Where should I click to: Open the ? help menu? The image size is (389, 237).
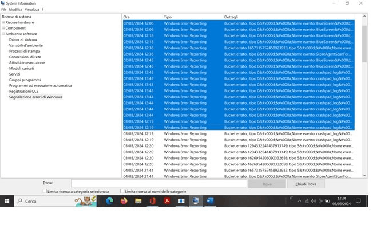coord(43,9)
